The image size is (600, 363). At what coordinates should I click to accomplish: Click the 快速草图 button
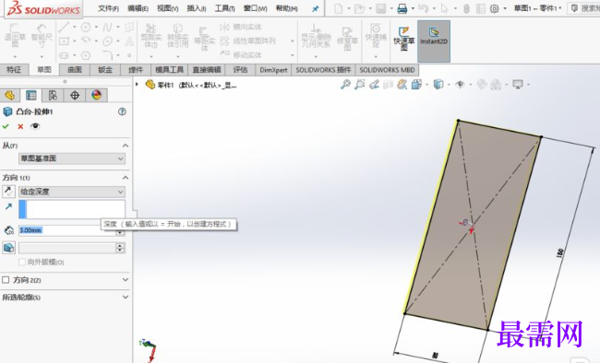[x=404, y=39]
